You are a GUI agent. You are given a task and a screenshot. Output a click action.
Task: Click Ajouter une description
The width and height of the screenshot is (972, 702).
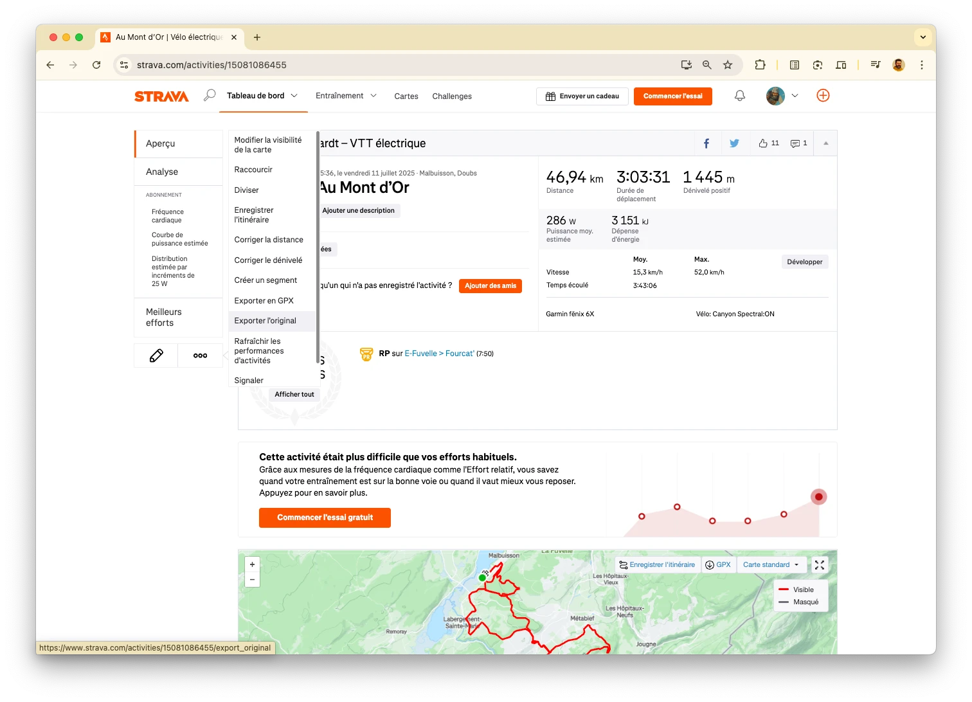(359, 211)
